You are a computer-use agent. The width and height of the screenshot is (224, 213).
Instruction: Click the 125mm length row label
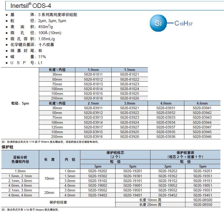(x=57, y=127)
